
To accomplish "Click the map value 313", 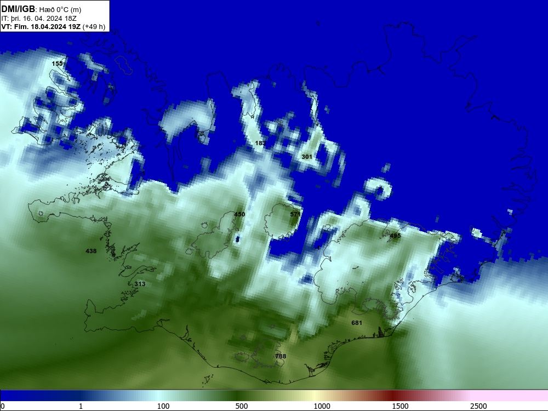I will click(x=140, y=284).
